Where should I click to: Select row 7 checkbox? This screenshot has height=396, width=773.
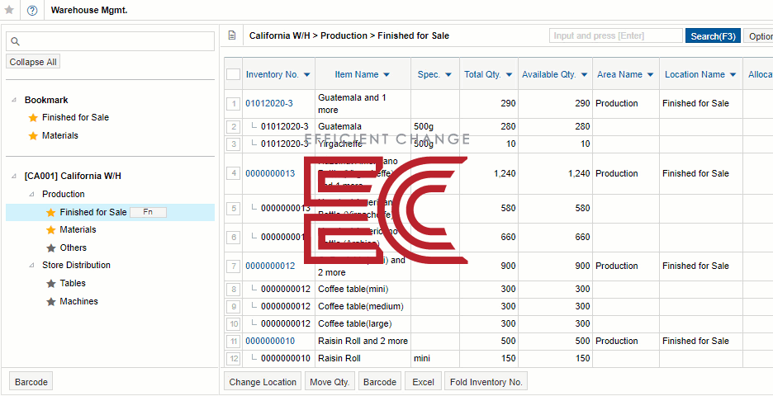click(x=234, y=266)
